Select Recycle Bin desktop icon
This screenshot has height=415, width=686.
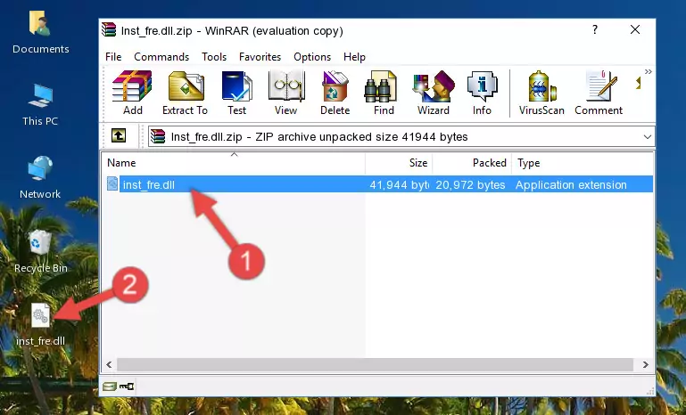[41, 252]
